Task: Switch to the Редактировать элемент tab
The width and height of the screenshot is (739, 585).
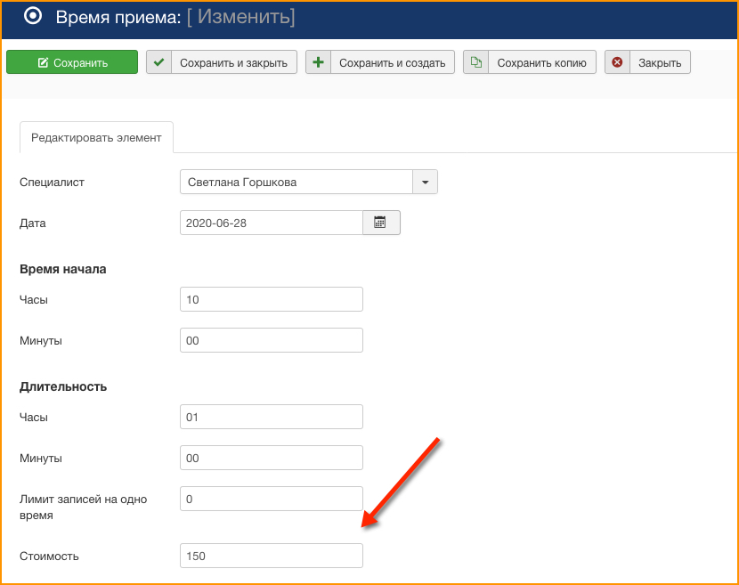Action: 96,138
